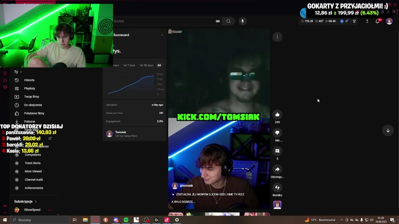Open the messenger icon in the browser sidebar
The image size is (399, 224).
click(x=5, y=80)
